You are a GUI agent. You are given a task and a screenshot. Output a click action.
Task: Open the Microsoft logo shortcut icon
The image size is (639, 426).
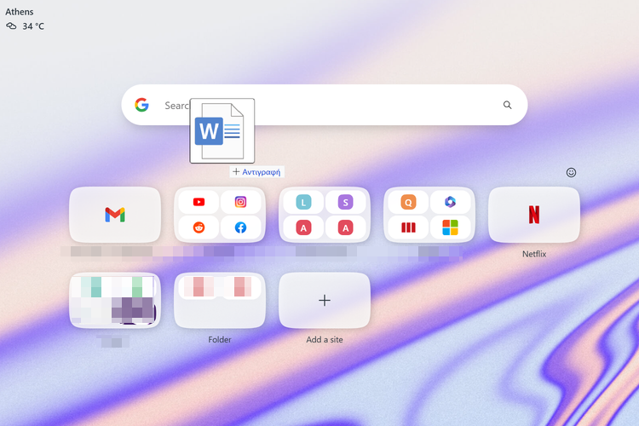[x=450, y=227]
